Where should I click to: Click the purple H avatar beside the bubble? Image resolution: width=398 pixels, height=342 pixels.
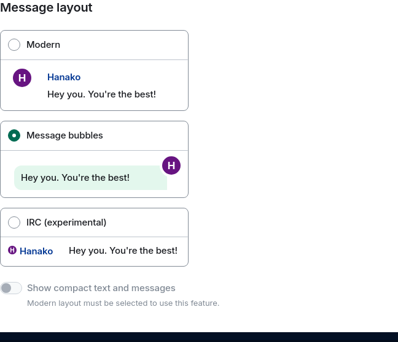pos(171,165)
